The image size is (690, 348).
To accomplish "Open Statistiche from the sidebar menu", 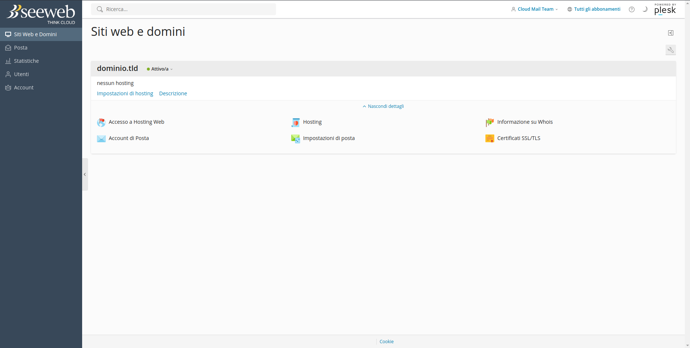I will (26, 61).
